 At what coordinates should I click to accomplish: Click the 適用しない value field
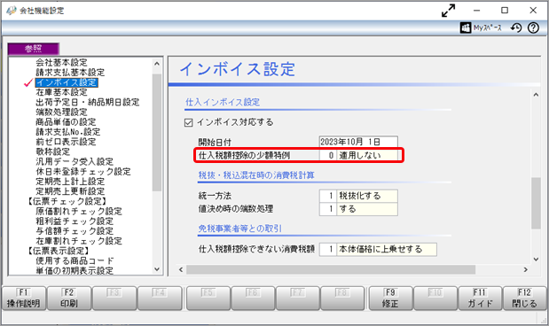tap(367, 155)
